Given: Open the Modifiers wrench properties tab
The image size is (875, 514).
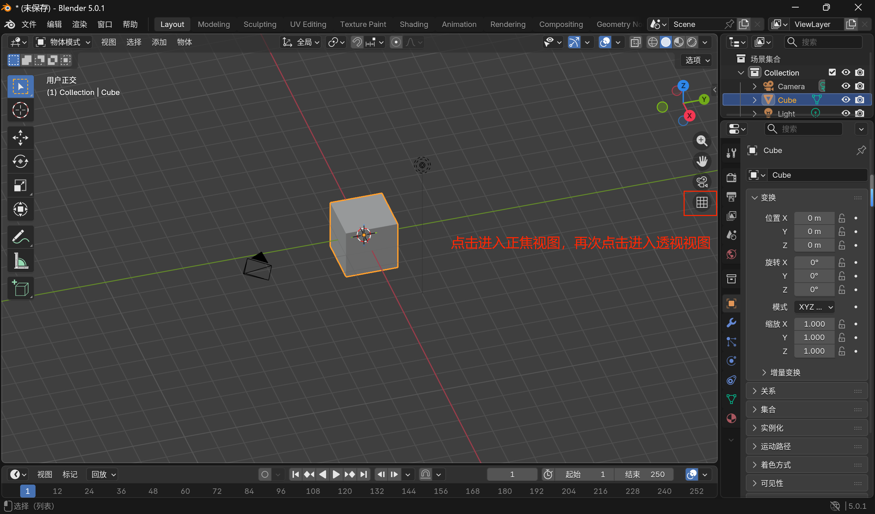Looking at the screenshot, I should [731, 323].
